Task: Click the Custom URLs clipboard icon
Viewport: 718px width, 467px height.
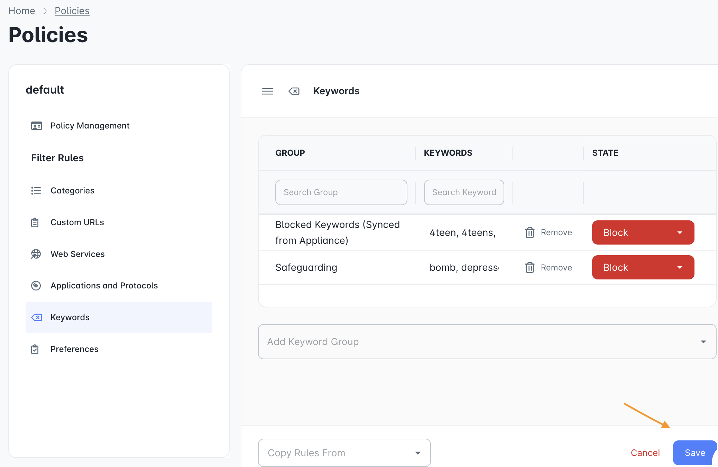Action: click(x=35, y=222)
